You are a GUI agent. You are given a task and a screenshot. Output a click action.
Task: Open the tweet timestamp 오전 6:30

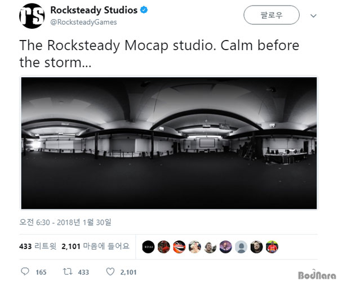[65, 222]
